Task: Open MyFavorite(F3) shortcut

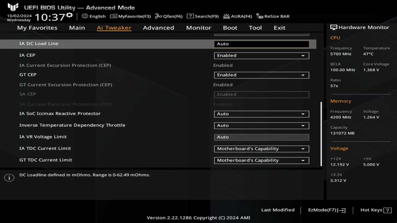Action: point(130,16)
